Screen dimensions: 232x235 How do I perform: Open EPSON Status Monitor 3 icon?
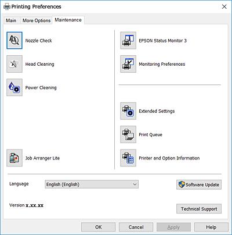(128, 41)
